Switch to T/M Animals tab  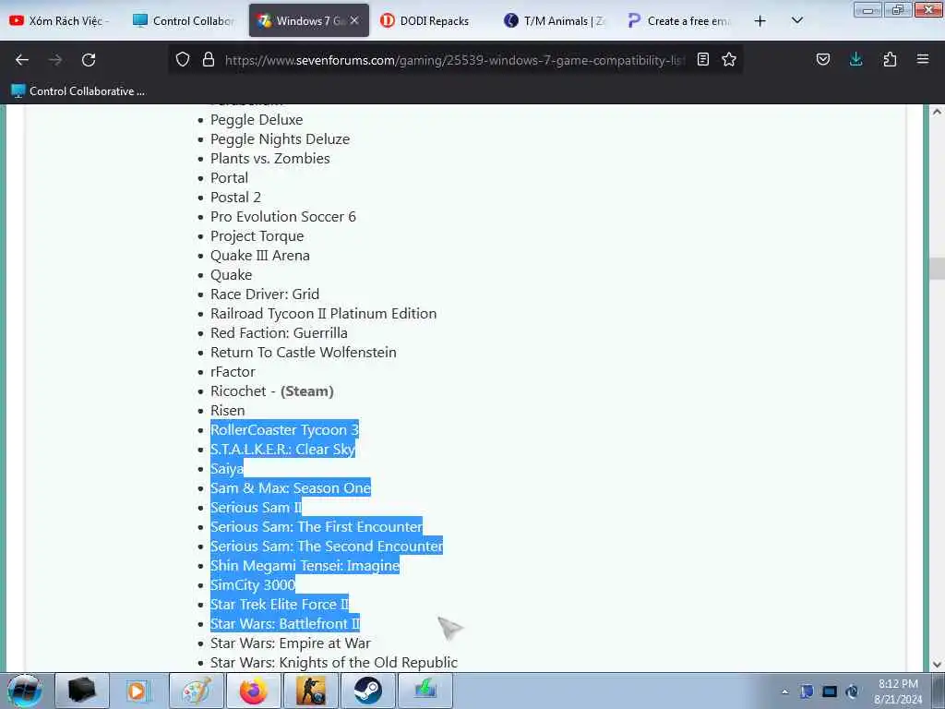click(555, 20)
